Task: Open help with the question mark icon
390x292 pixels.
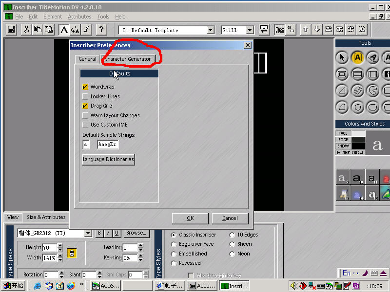Action: [x=101, y=30]
